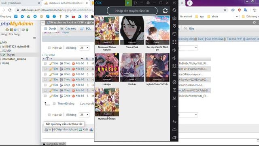This screenshot has height=146, width=259.
Task: Click Nox fullscreen expand icon
Action: click(x=174, y=42)
